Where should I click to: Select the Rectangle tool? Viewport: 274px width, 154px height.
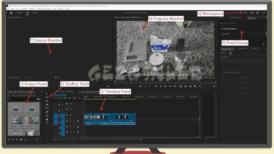click(47, 115)
